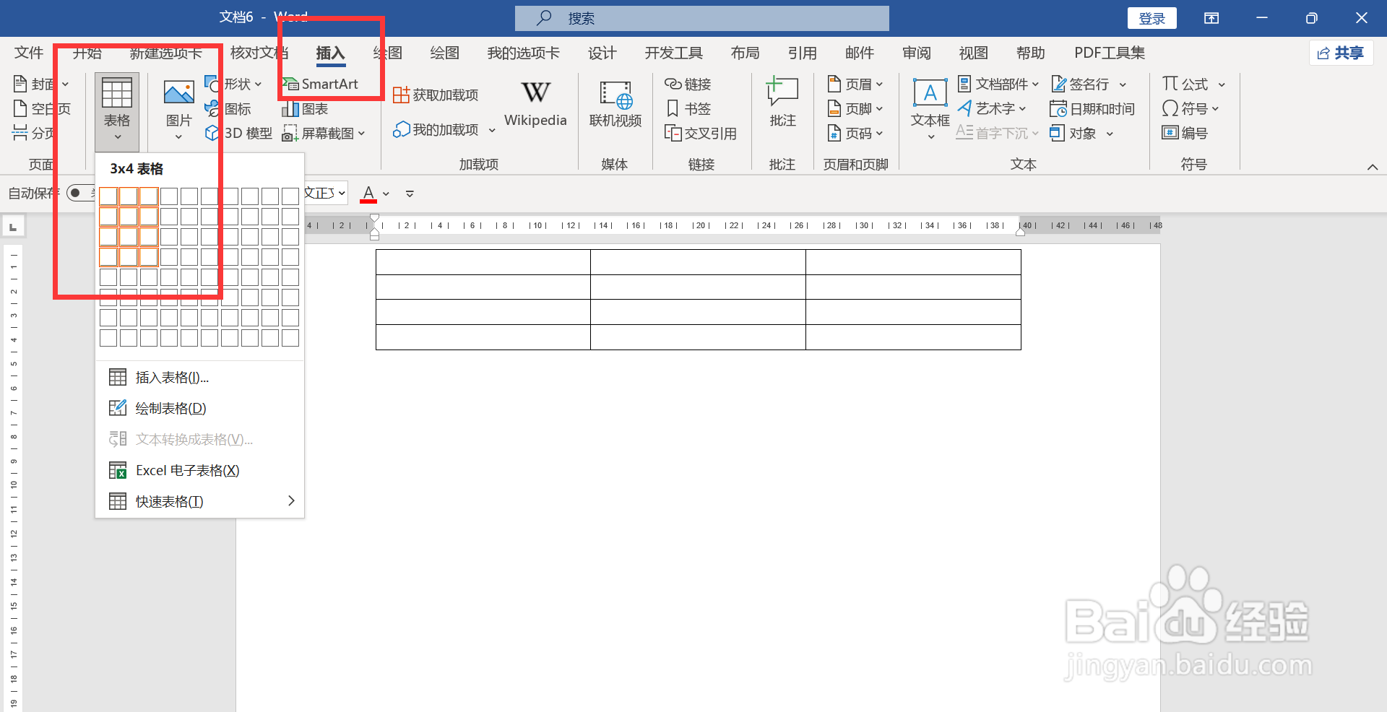The width and height of the screenshot is (1387, 712).
Task: Open the PDF工具集 tab
Action: (x=1110, y=53)
